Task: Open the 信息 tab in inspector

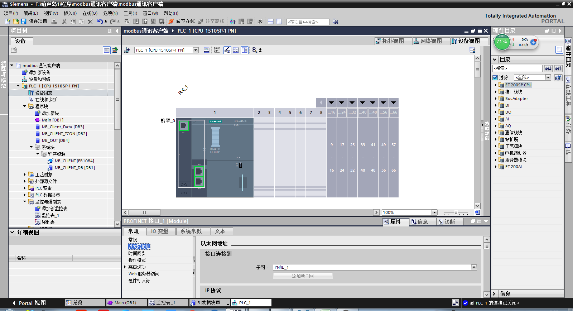Action: pyautogui.click(x=423, y=222)
